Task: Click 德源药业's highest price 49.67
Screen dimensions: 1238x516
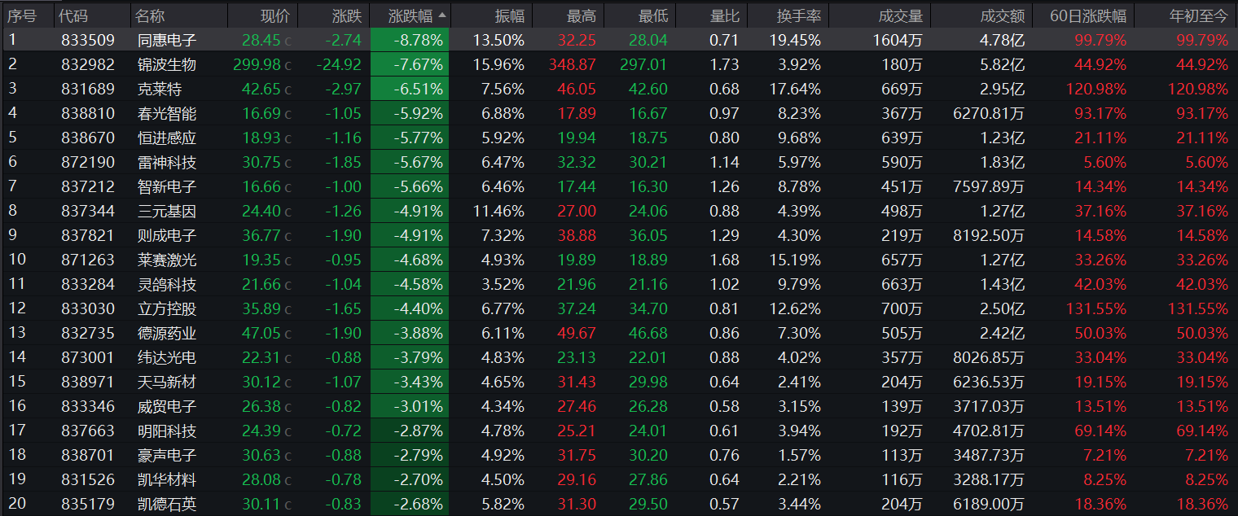Action: tap(577, 333)
